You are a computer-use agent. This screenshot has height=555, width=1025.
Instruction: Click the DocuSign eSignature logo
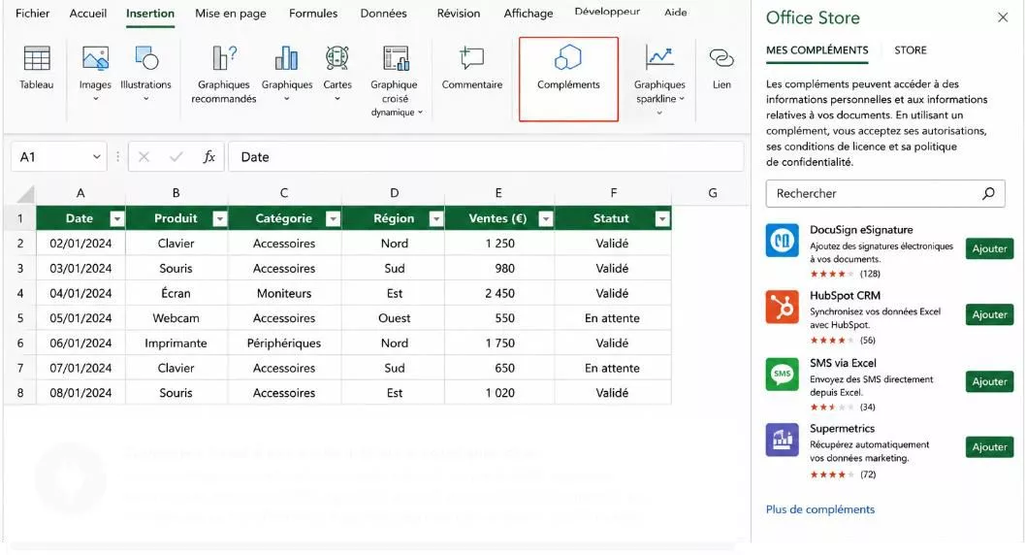click(x=783, y=240)
